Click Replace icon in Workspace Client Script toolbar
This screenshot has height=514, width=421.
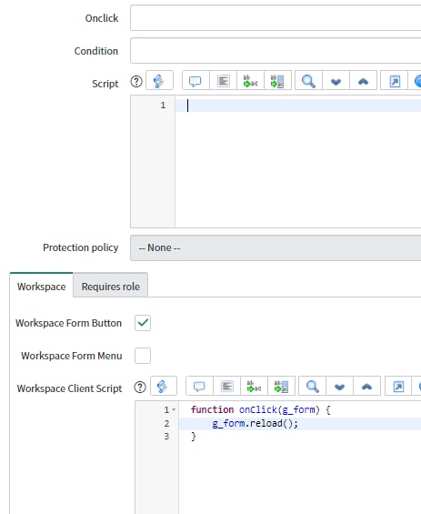coord(254,386)
